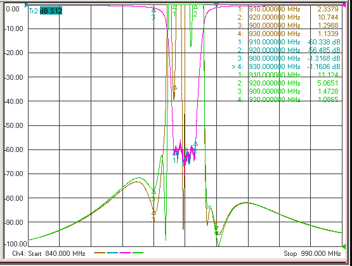Select the Tr2 trace label

(33, 11)
